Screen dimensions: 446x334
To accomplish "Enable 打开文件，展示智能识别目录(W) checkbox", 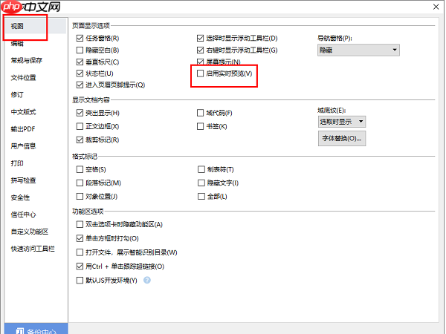I will point(80,252).
